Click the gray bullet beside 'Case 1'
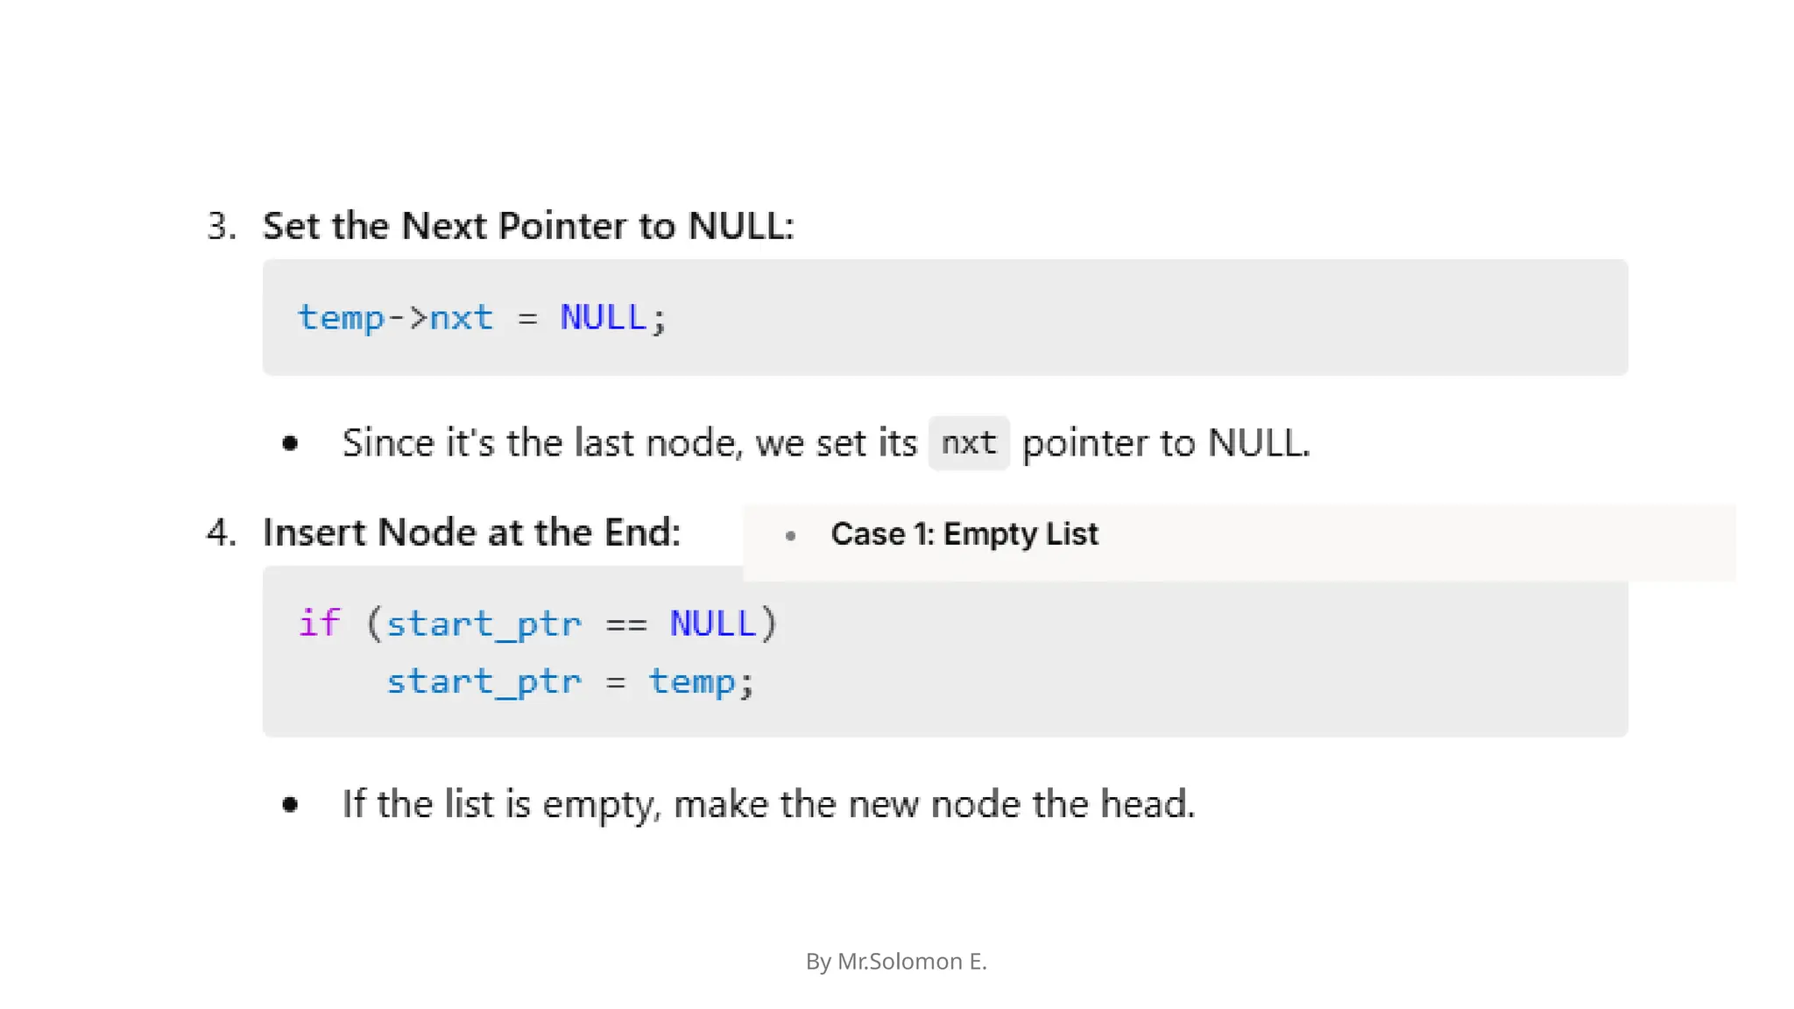 791,536
